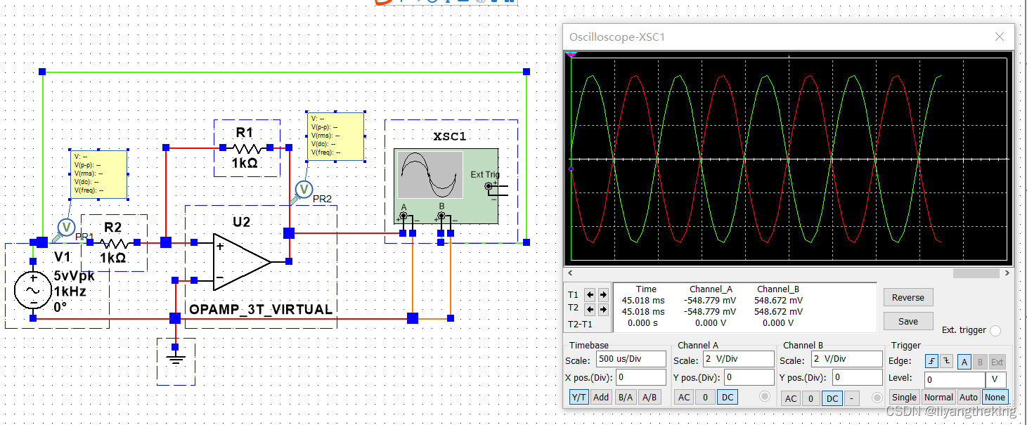This screenshot has width=1027, height=425.
Task: Click the Reverse button to invert background
Action: [x=907, y=297]
